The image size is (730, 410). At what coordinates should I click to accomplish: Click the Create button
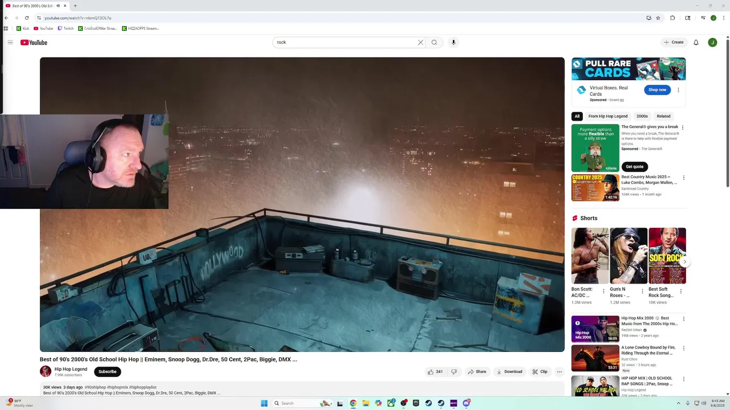[x=674, y=42]
